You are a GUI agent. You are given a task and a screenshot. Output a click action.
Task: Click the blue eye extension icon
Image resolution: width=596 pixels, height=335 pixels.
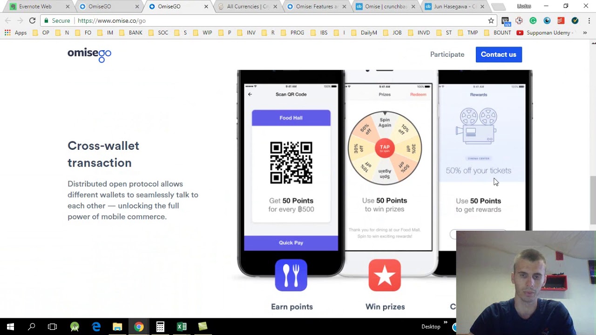click(547, 20)
